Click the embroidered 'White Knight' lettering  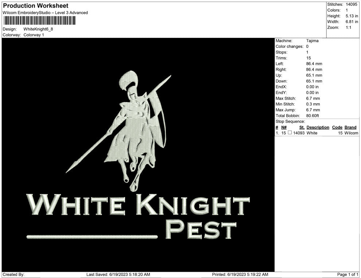[138, 205]
